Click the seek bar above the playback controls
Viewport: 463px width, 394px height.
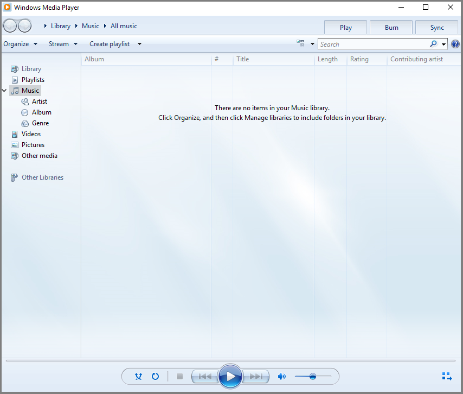230,360
